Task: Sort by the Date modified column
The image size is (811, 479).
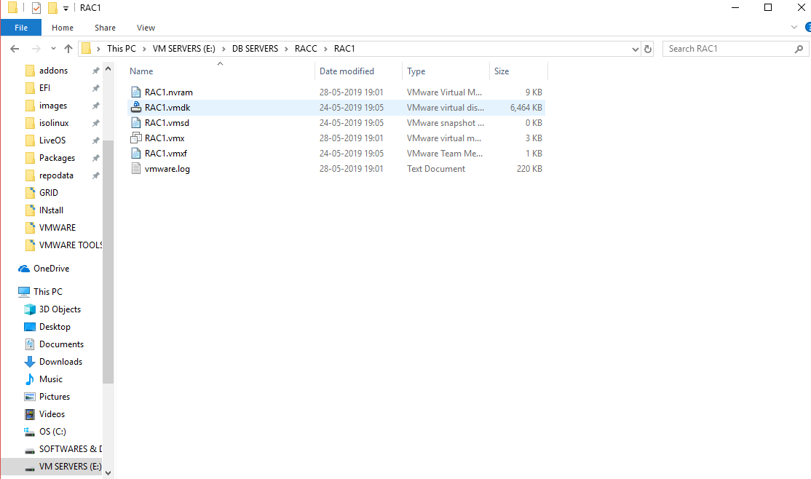Action: (x=347, y=71)
